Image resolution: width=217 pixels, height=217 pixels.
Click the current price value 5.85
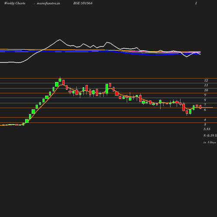[207, 129]
